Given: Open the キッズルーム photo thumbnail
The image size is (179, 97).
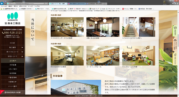Looking at the screenshot, I should 139,56.
